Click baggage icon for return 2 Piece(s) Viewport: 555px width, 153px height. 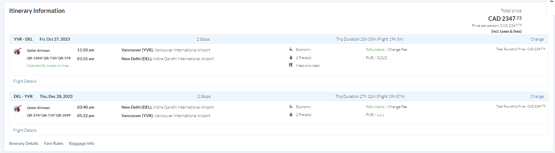tap(291, 114)
